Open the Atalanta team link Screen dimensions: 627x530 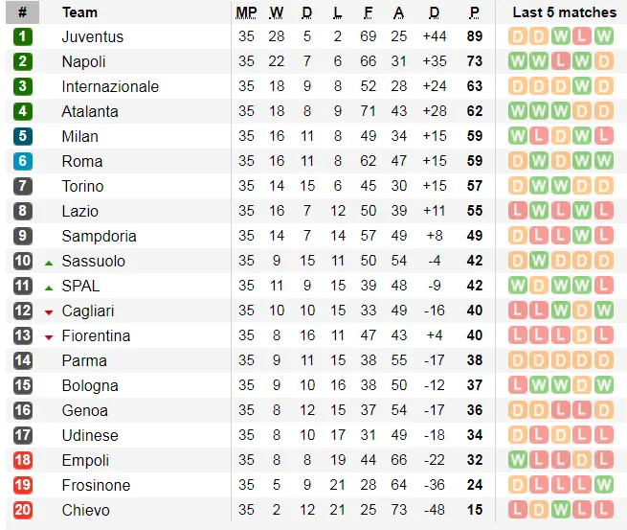point(90,111)
